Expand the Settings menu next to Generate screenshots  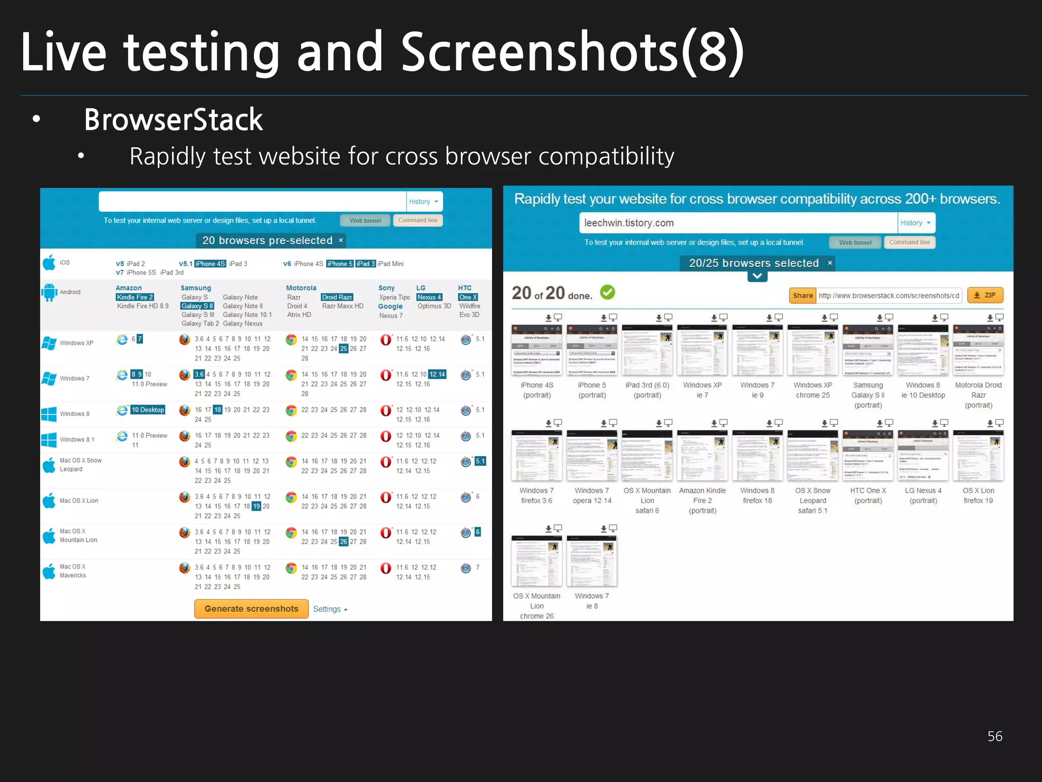tap(330, 609)
